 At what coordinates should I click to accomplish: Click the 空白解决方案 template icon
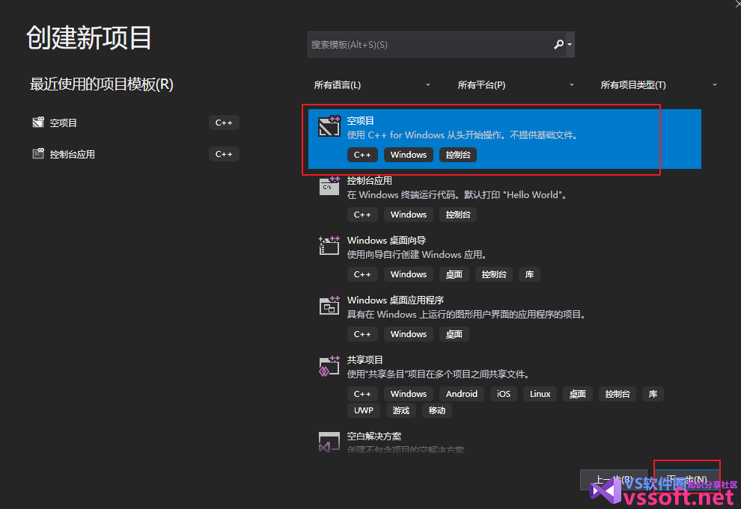329,442
